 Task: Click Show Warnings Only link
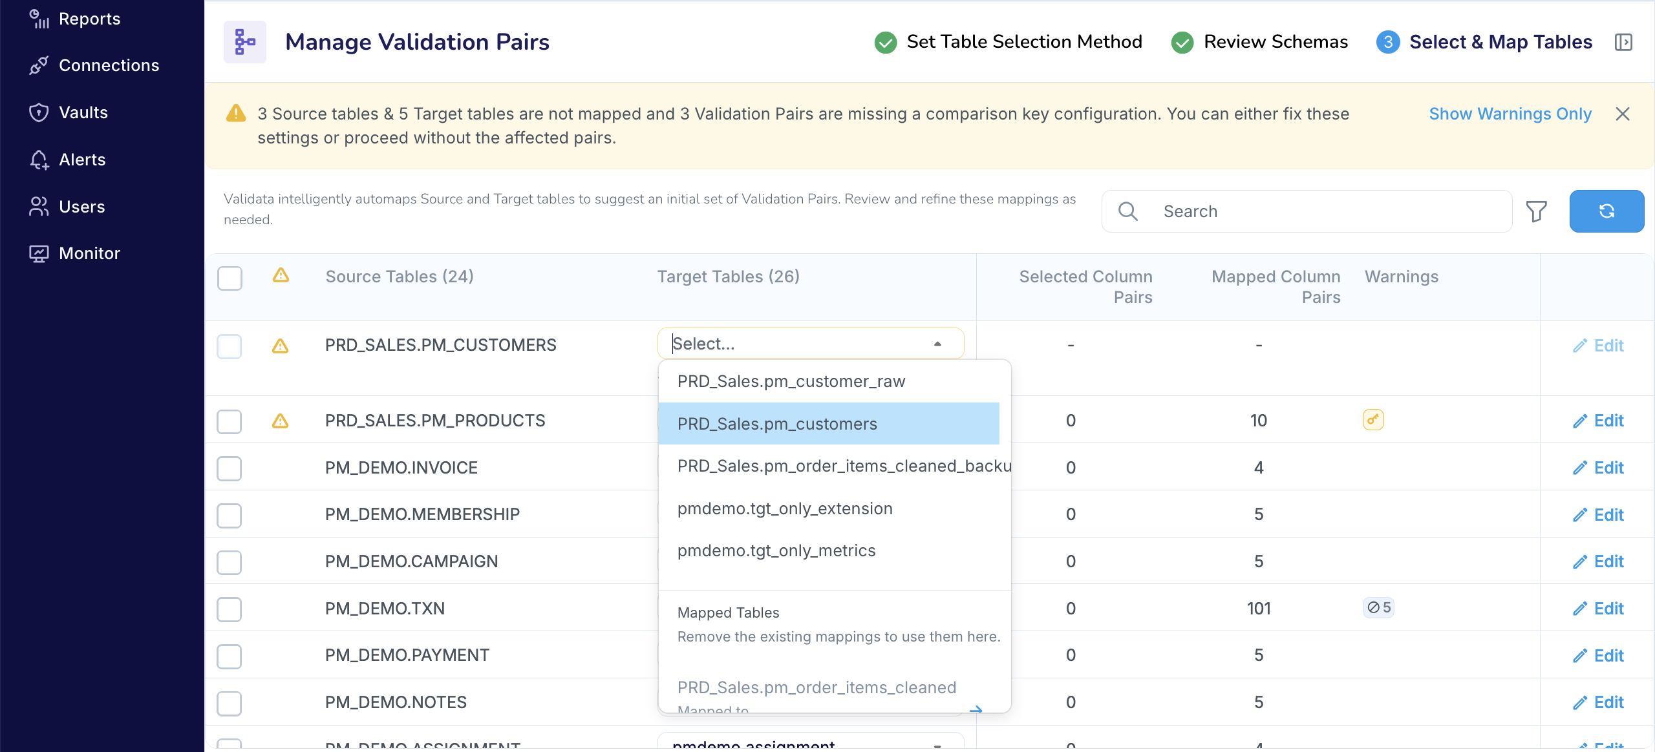point(1510,114)
